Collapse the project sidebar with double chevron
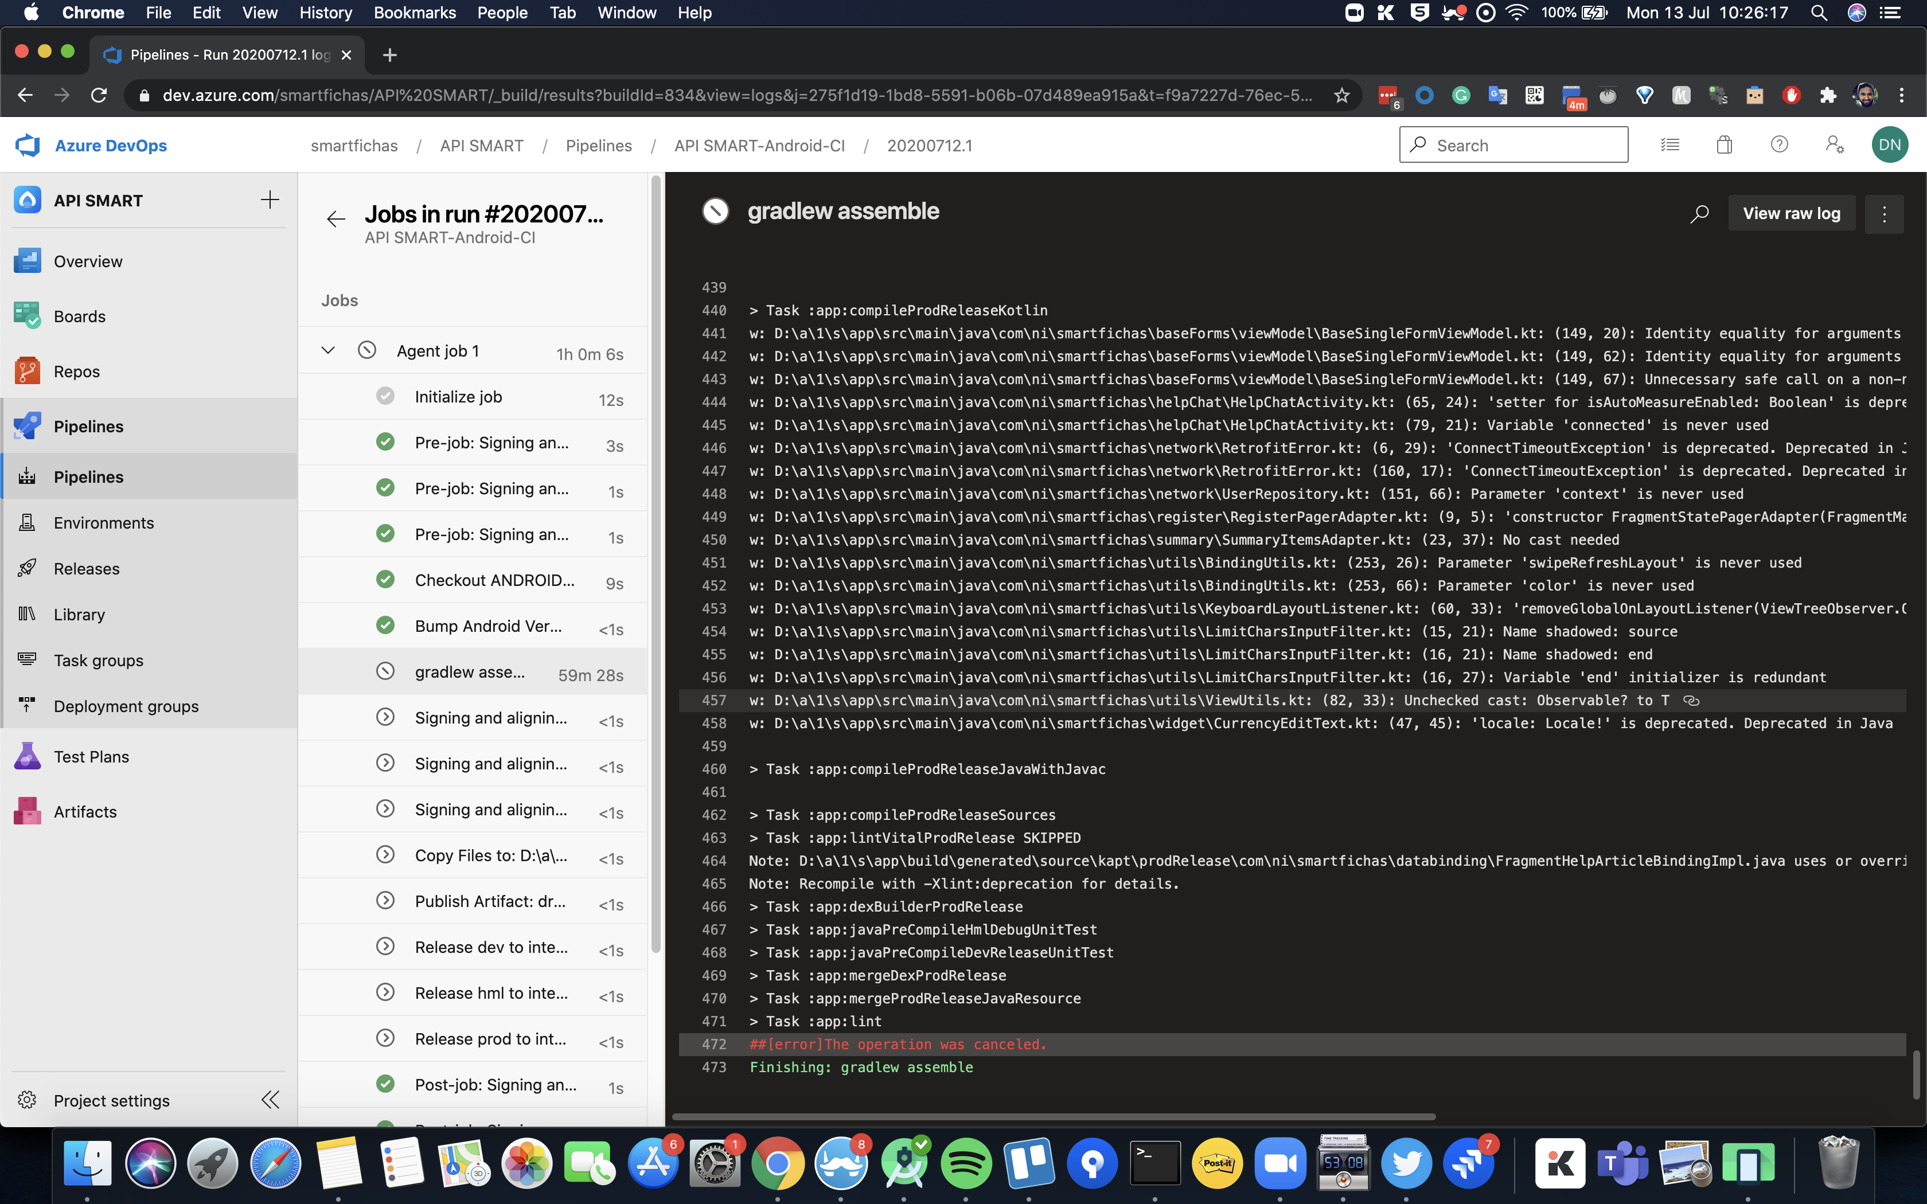 tap(270, 1100)
